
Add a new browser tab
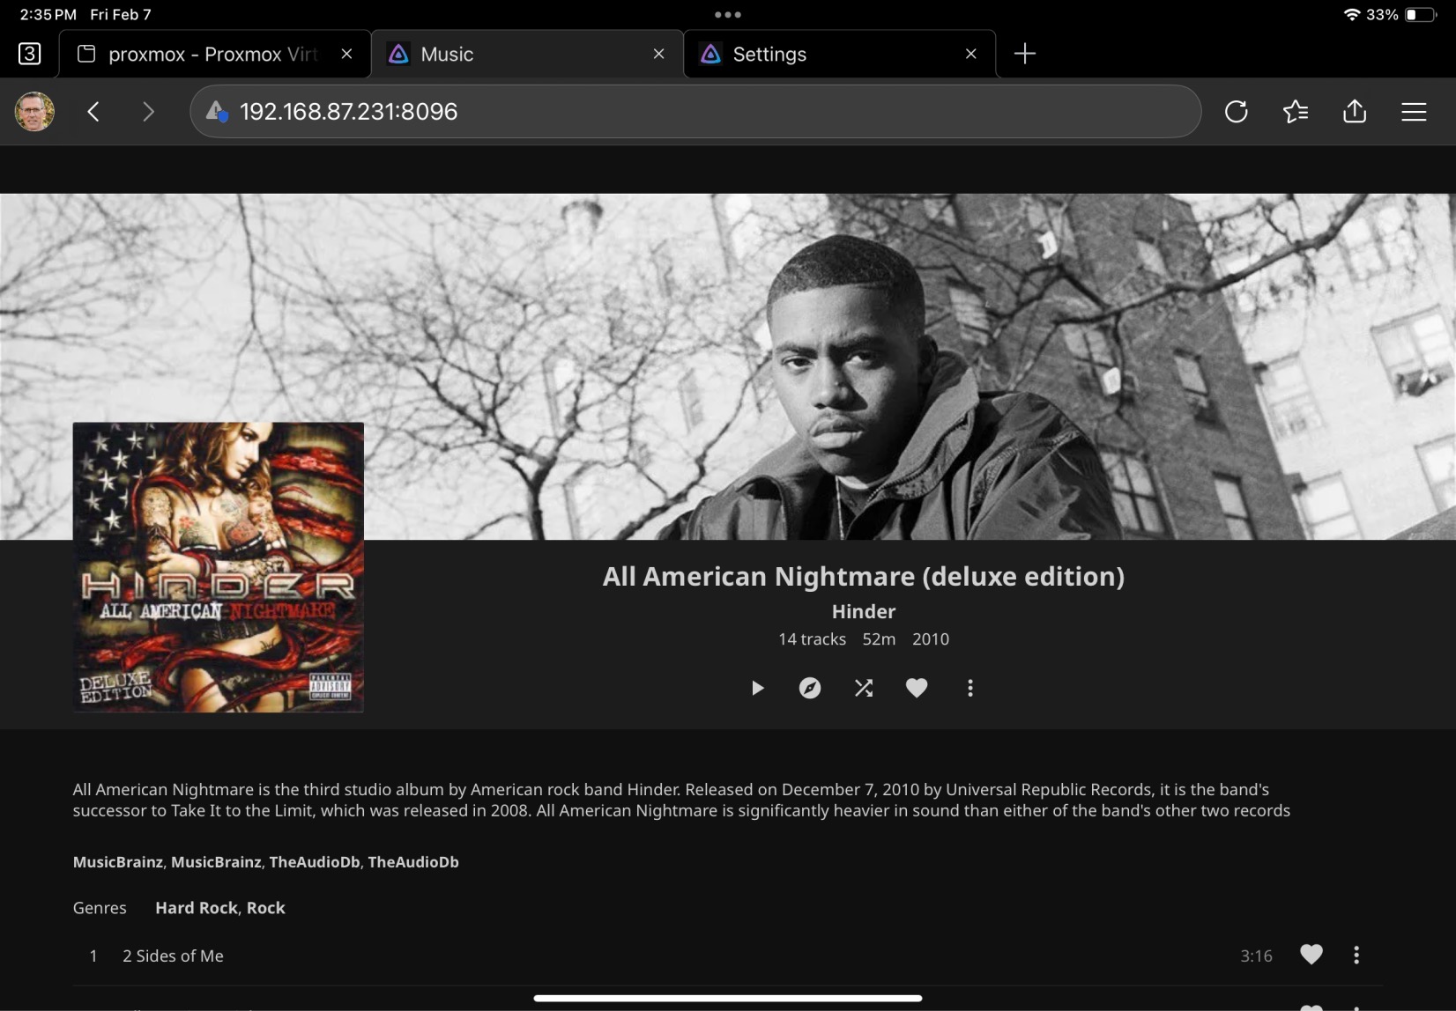click(1024, 54)
